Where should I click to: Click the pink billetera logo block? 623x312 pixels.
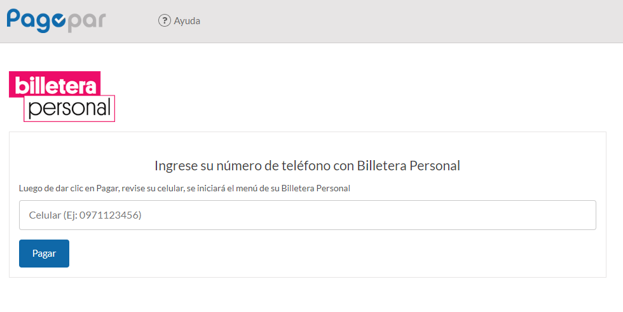55,84
